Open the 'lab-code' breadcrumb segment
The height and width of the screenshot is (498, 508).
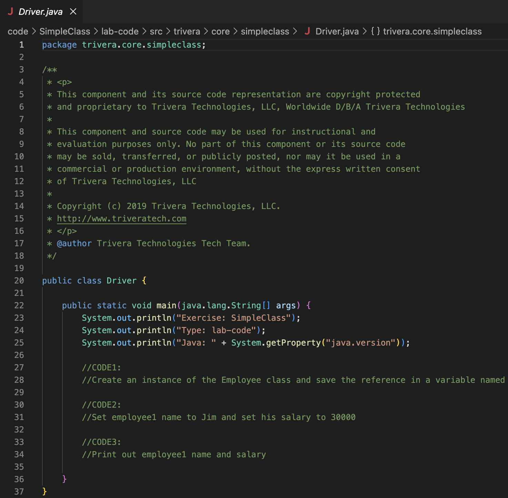coord(120,31)
